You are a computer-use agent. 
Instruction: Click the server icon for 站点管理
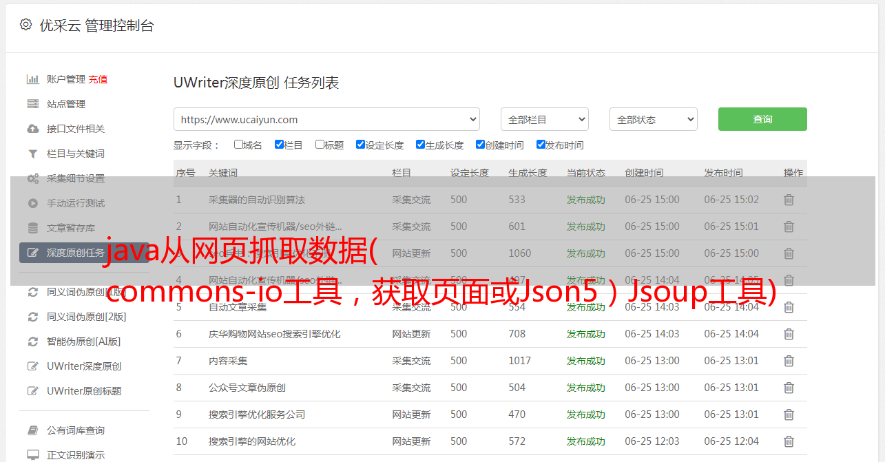[x=32, y=104]
